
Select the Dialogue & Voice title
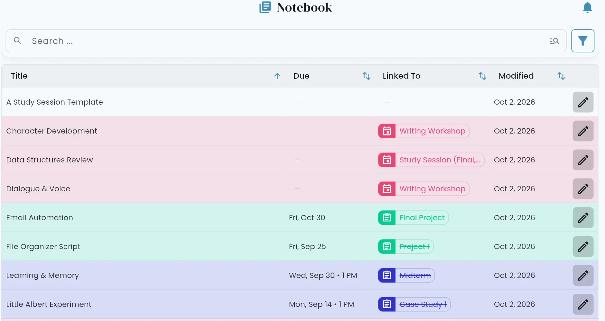click(38, 189)
